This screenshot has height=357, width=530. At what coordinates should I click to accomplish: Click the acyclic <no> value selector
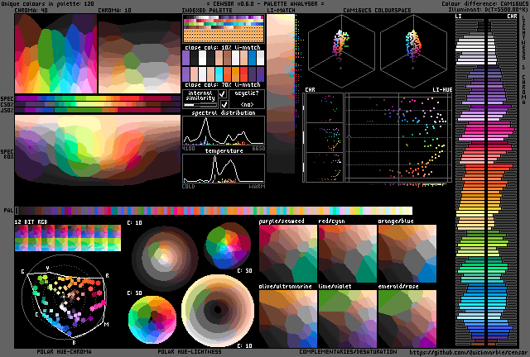(x=247, y=105)
